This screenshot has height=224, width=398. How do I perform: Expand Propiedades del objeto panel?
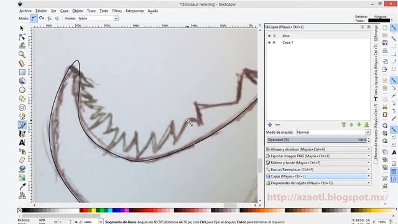(318, 183)
